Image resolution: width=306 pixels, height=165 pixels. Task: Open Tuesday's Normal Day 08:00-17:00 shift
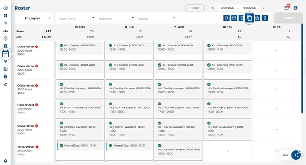129,146
